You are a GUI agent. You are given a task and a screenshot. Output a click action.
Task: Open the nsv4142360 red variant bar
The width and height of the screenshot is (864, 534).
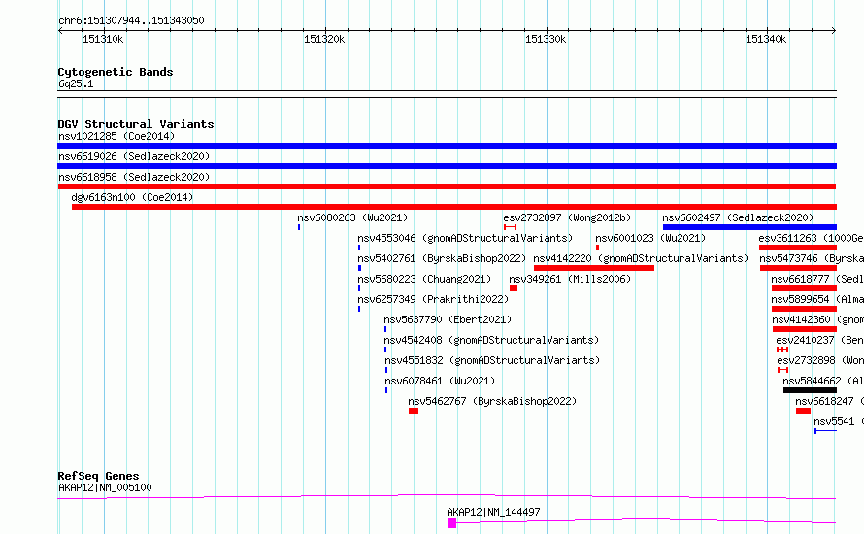click(x=805, y=329)
